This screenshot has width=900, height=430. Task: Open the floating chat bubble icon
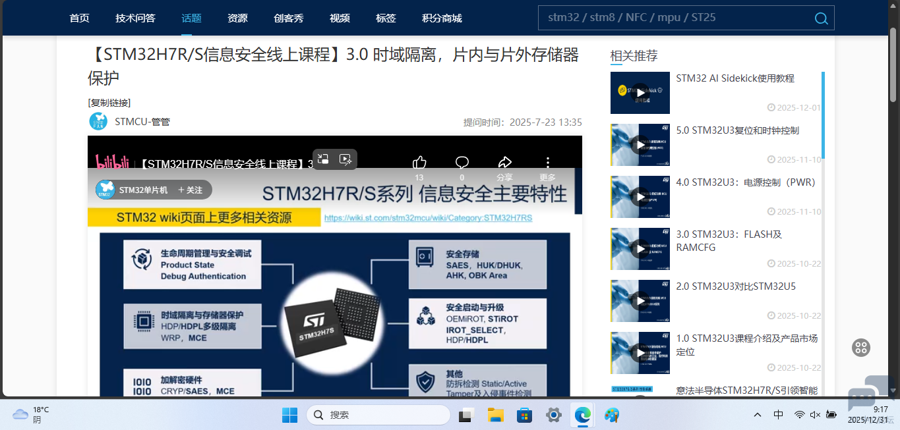pyautogui.click(x=860, y=400)
